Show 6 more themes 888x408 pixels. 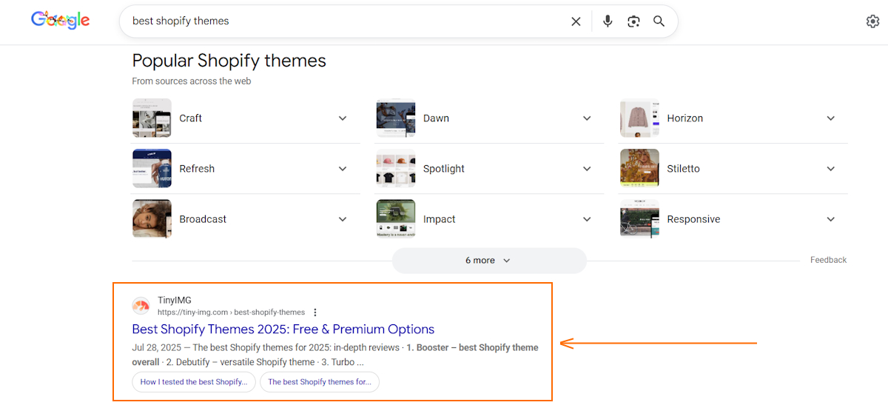[x=489, y=261]
